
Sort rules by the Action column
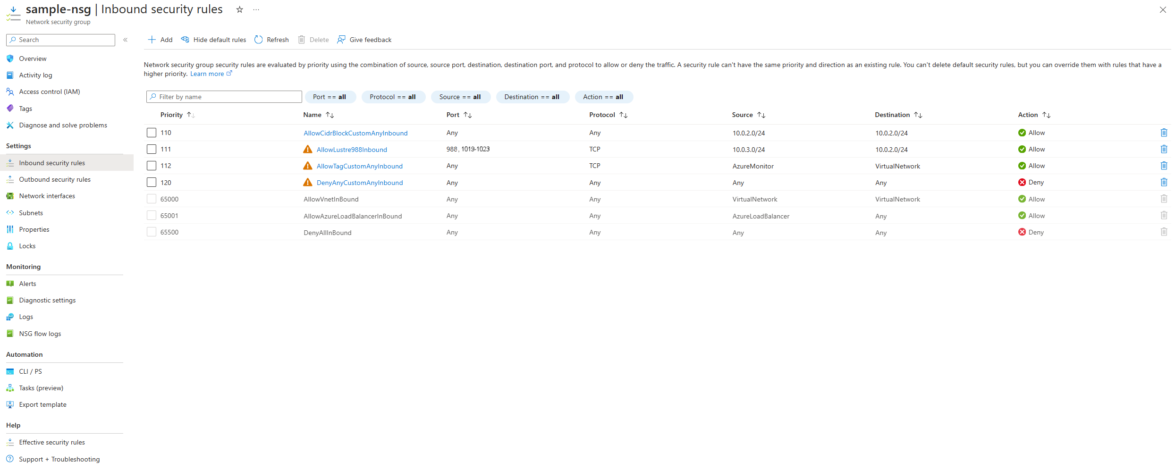pyautogui.click(x=1034, y=115)
